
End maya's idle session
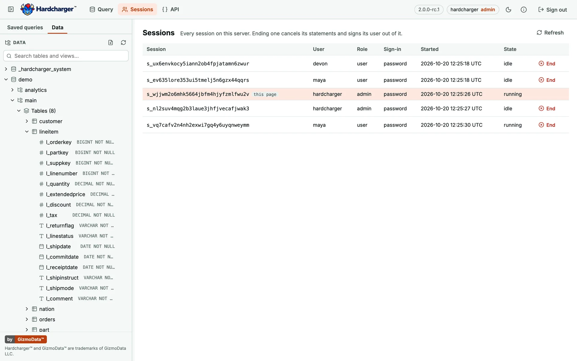click(547, 80)
